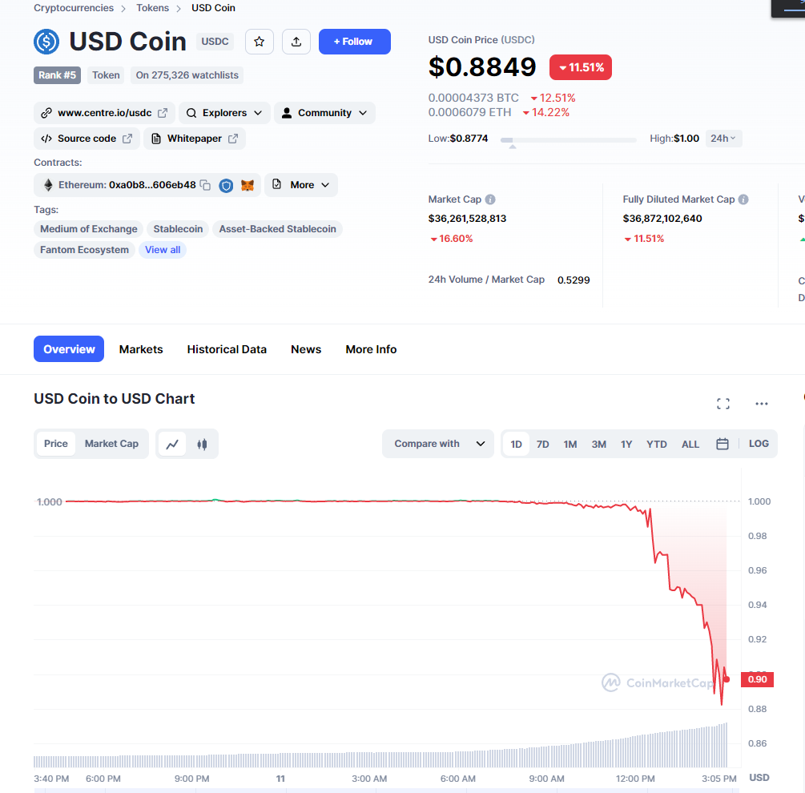Viewport: 805px width, 793px height.
Task: Switch to the Markets tab
Action: 141,349
